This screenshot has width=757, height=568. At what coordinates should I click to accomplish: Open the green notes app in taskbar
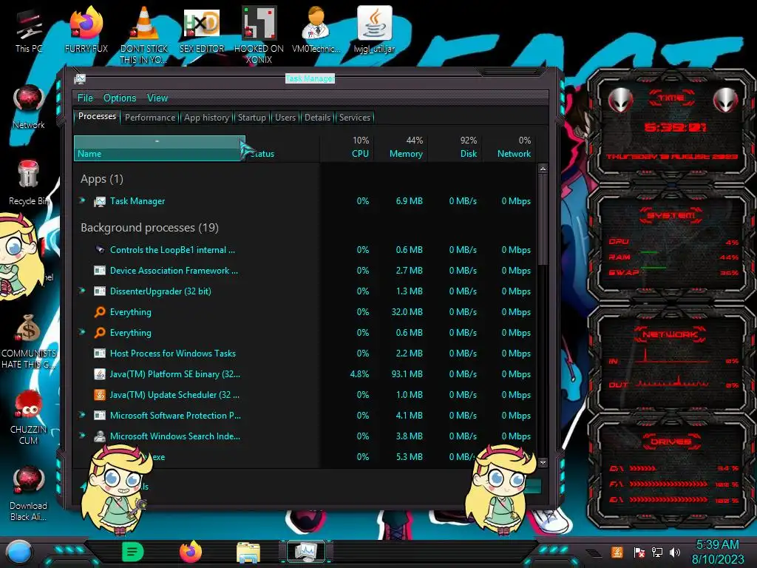tap(133, 552)
